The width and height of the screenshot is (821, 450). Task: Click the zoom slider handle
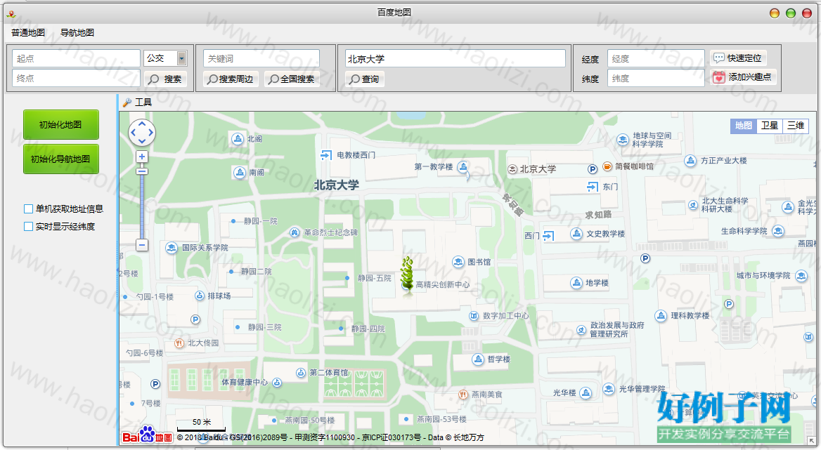point(142,171)
